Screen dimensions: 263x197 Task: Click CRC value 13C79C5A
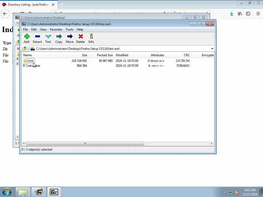pos(183,61)
